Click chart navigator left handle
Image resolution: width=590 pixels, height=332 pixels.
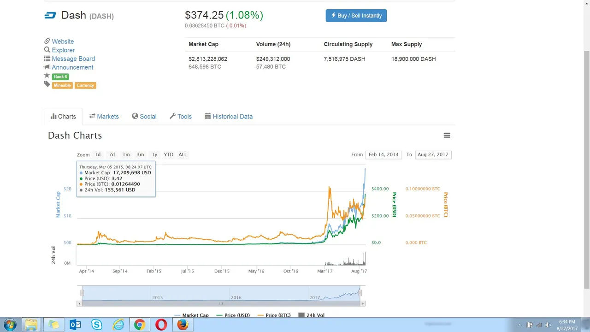click(x=82, y=293)
